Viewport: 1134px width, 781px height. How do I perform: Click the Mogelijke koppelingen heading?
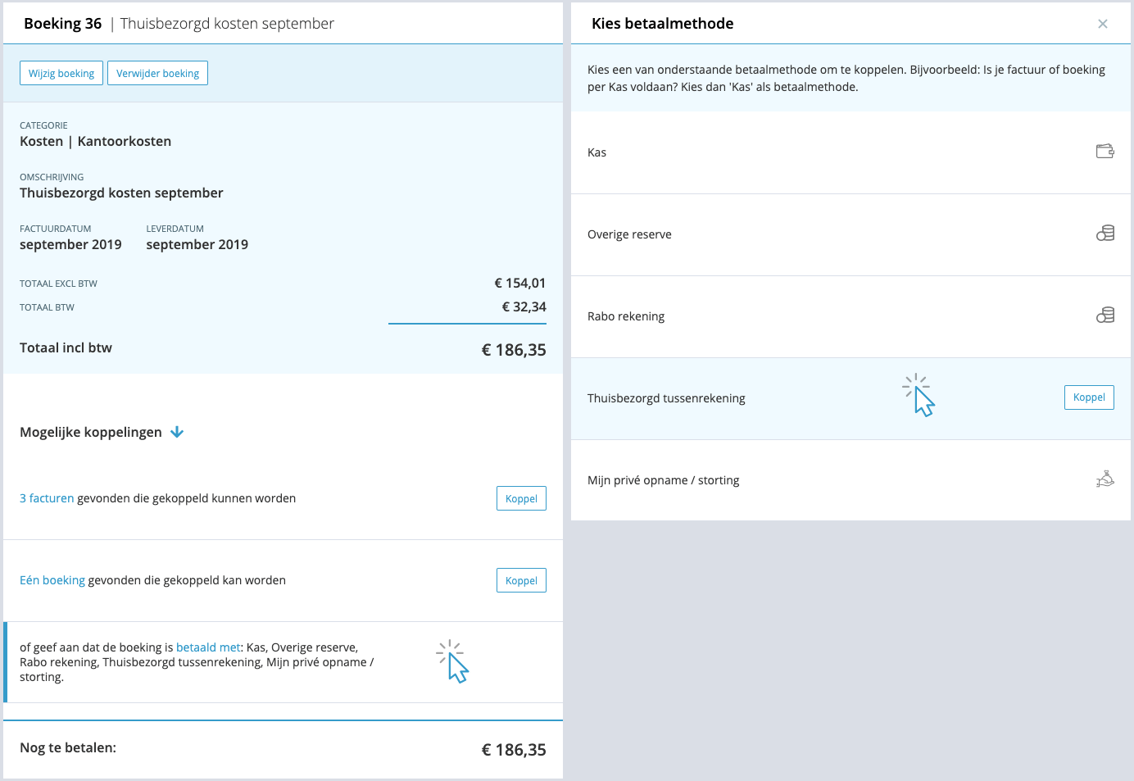(x=91, y=432)
